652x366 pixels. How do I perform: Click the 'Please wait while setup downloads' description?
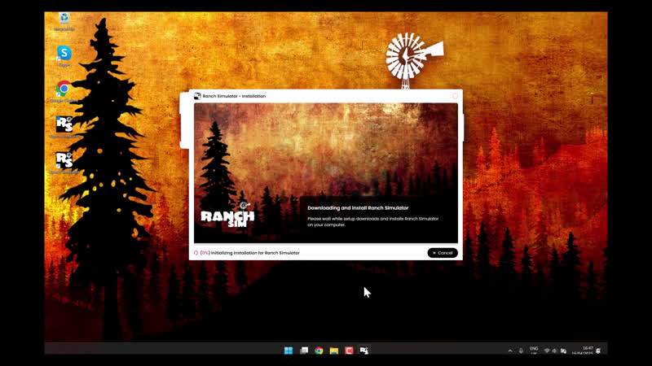373,221
